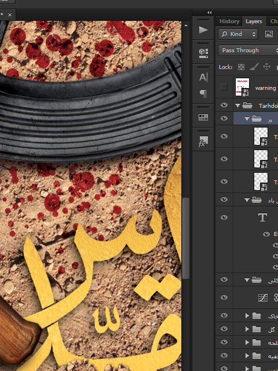Show the hidden warning layer
Screen dimensions: 278x371
[224, 87]
